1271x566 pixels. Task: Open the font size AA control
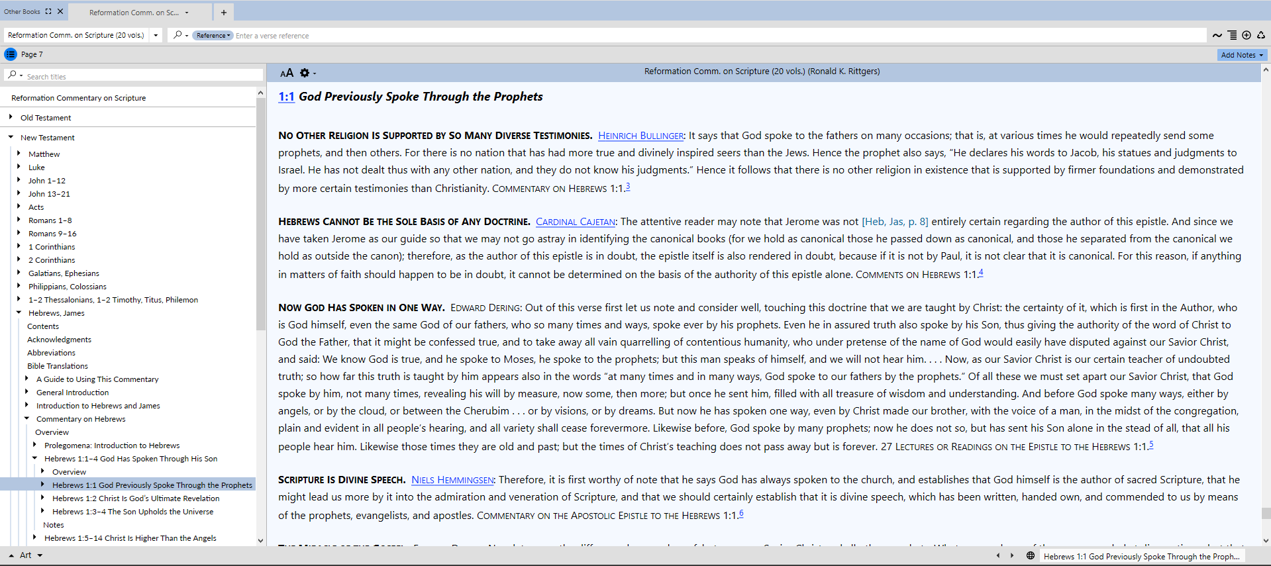(286, 73)
